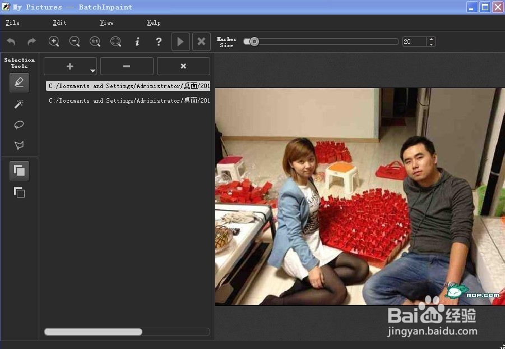The height and width of the screenshot is (349, 505).
Task: Clear file list with the X button
Action: (x=183, y=66)
